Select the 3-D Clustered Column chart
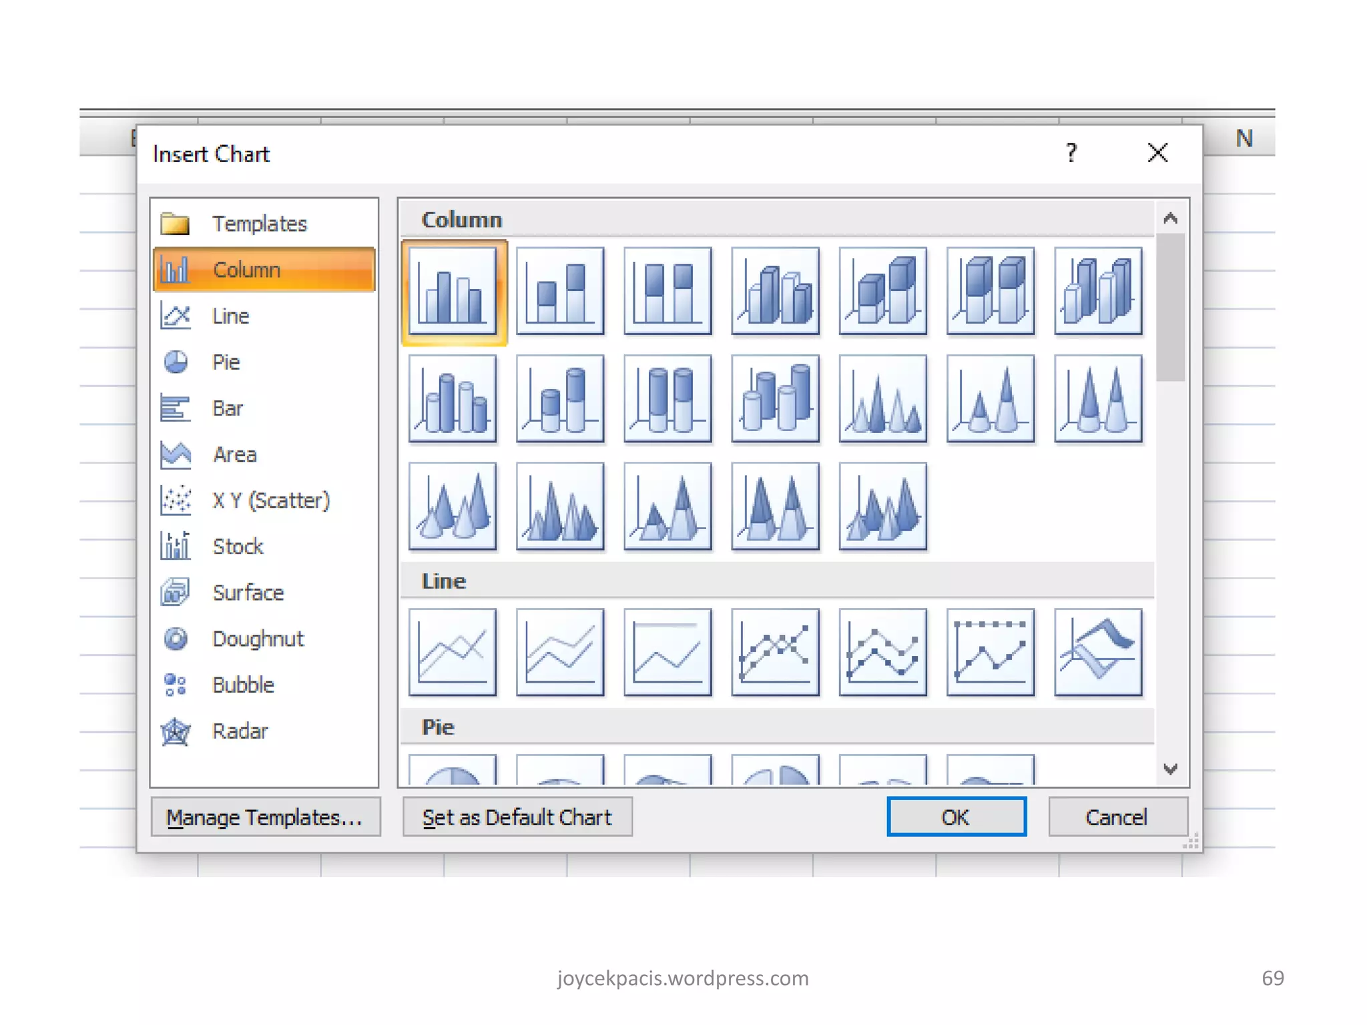Viewport: 1367px width, 1025px height. tap(775, 292)
